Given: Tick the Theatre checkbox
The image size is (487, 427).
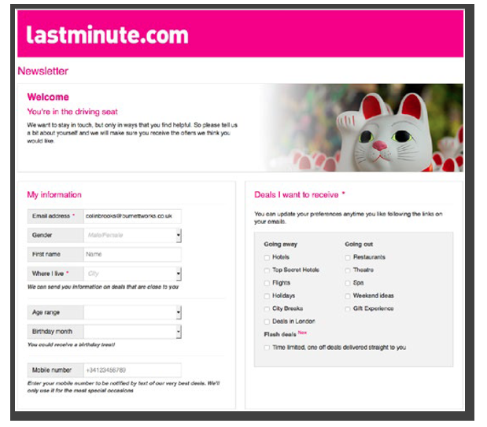Looking at the screenshot, I should (x=348, y=270).
